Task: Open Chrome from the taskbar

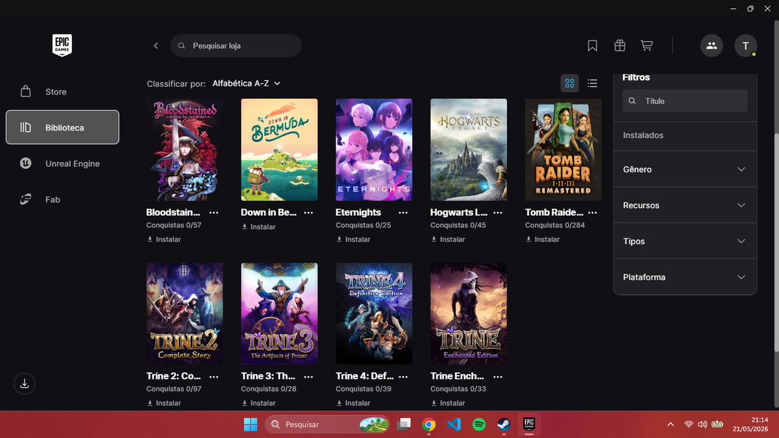Action: tap(428, 424)
